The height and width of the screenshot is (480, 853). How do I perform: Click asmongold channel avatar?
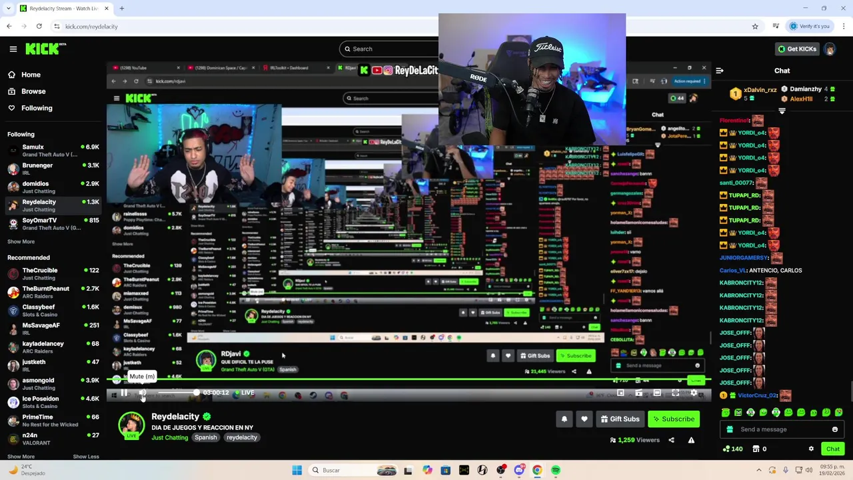(13, 384)
